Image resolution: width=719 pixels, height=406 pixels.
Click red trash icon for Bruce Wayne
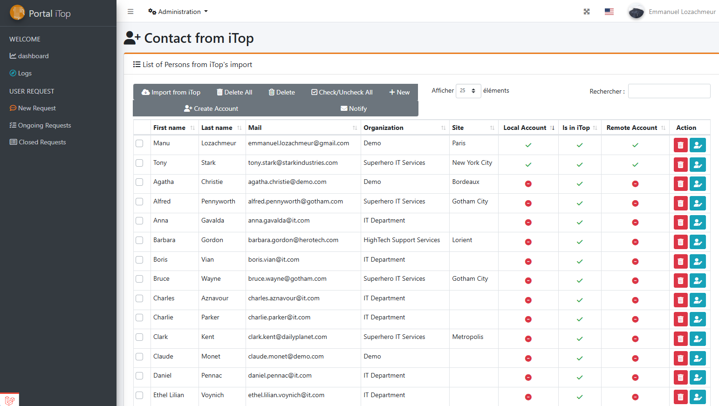tap(680, 281)
